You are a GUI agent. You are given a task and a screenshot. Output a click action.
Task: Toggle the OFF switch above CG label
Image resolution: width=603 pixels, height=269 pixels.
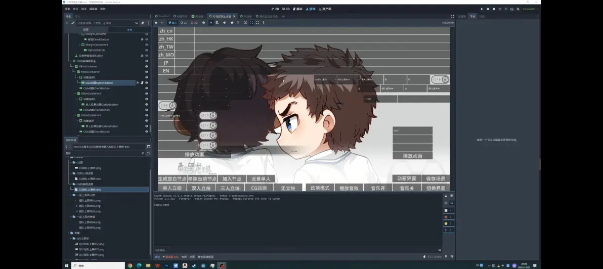(167, 105)
